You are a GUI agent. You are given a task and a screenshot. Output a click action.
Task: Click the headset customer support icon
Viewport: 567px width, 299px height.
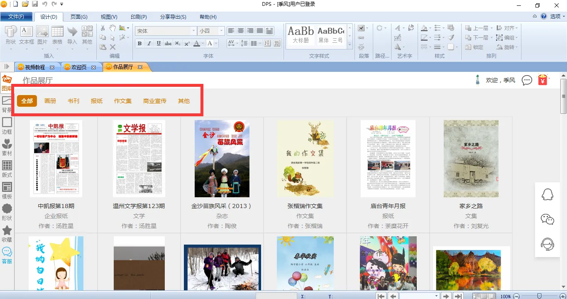click(x=547, y=244)
